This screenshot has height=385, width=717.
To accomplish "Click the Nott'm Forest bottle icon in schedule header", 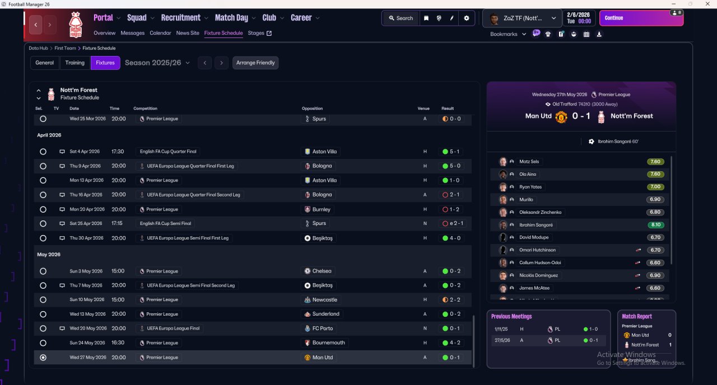I will (51, 94).
